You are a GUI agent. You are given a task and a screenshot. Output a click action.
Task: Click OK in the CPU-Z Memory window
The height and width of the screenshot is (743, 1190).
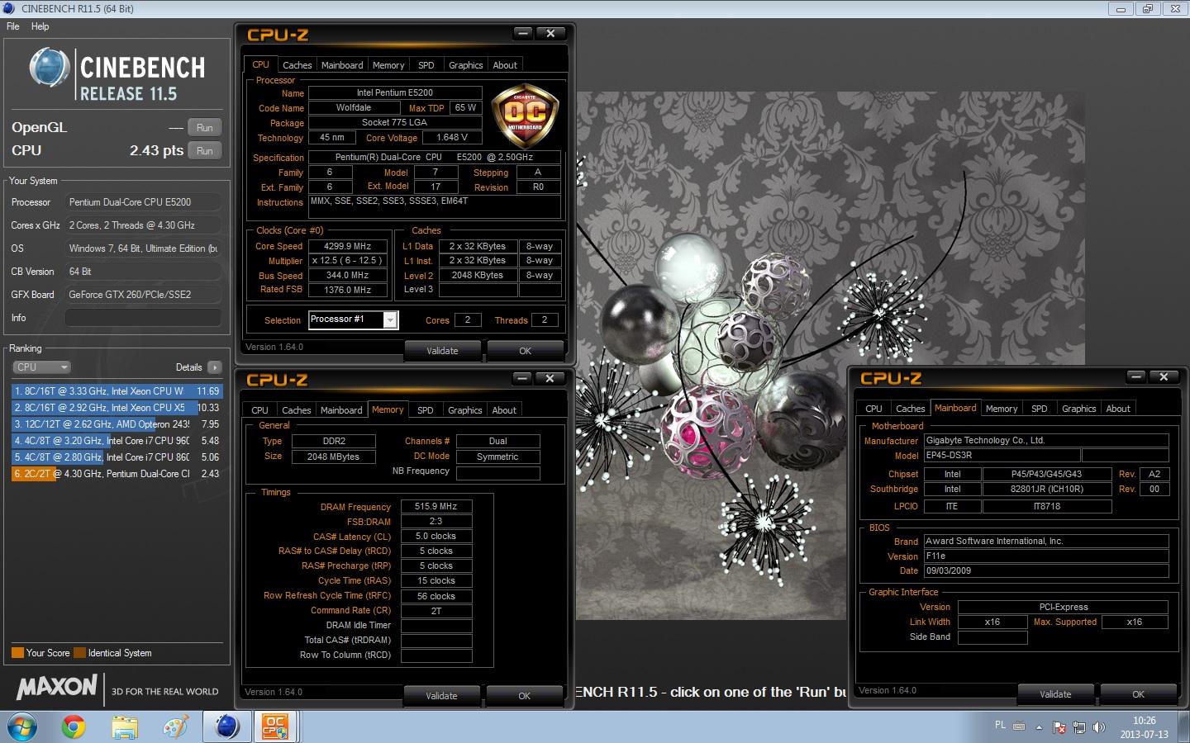click(x=524, y=696)
